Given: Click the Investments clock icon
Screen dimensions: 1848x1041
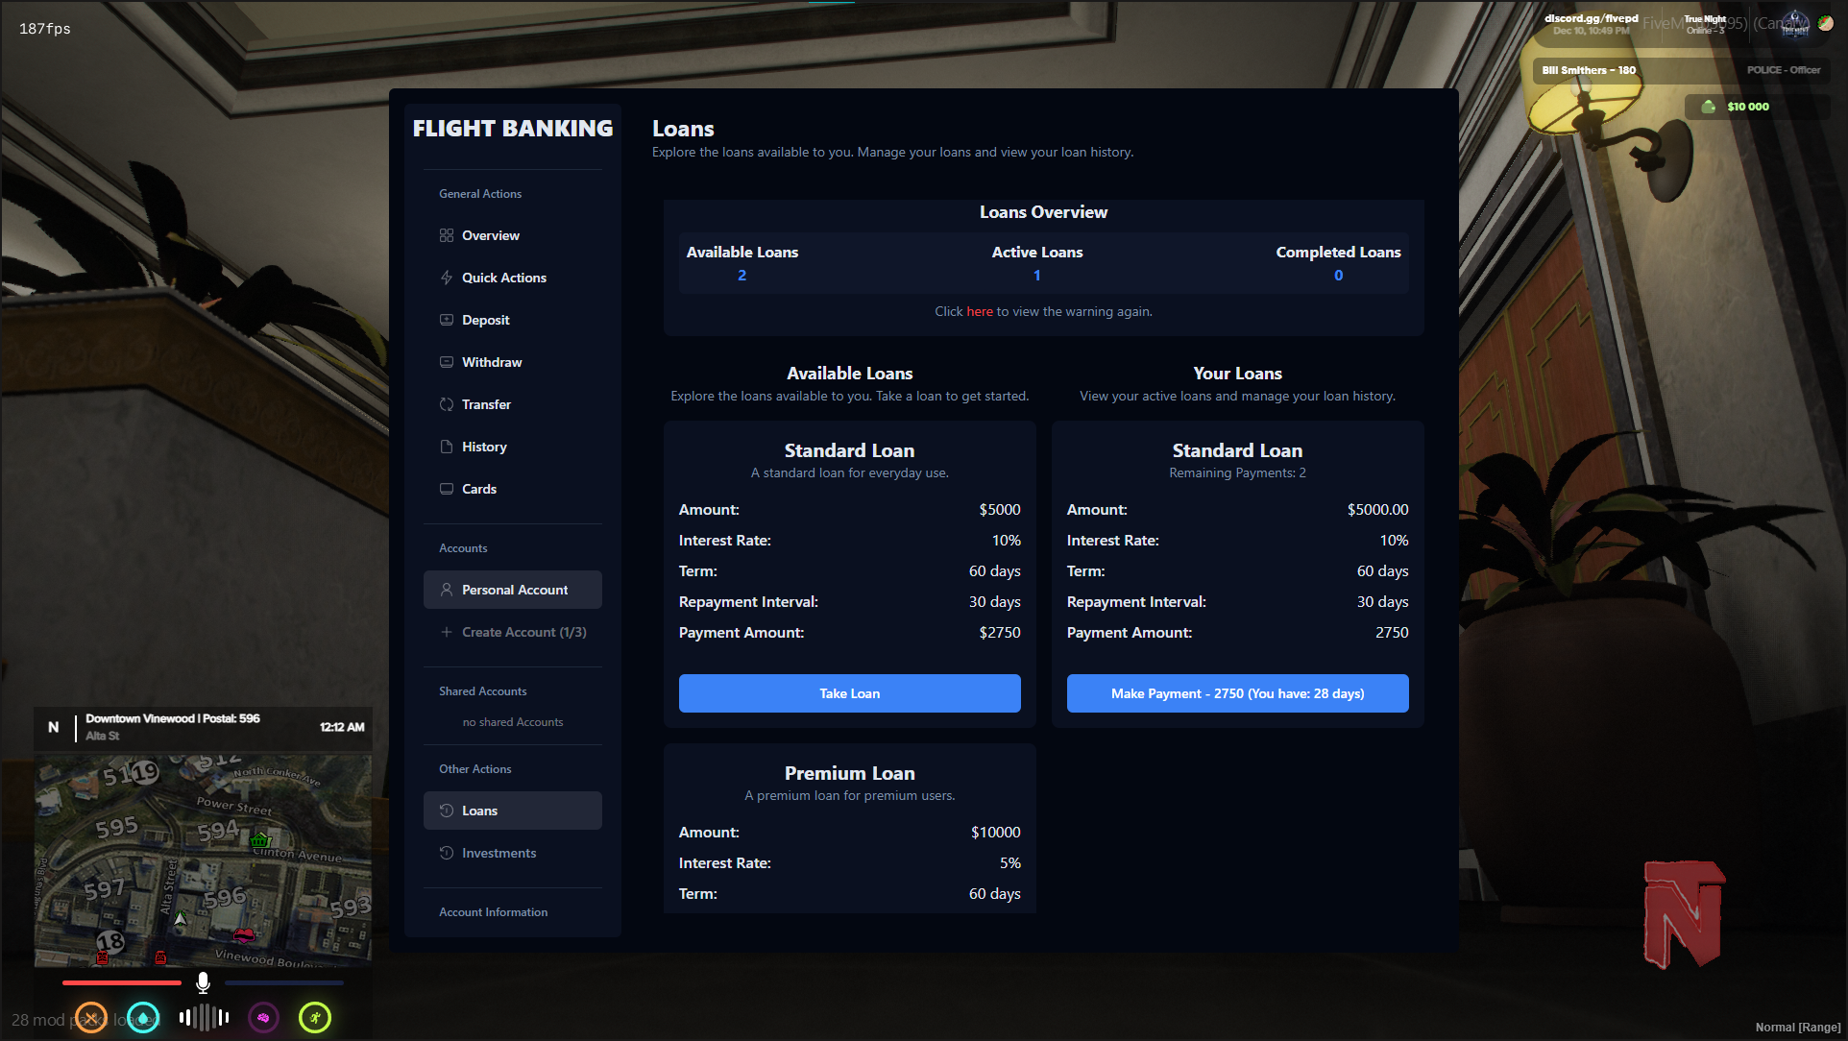Looking at the screenshot, I should pyautogui.click(x=447, y=853).
